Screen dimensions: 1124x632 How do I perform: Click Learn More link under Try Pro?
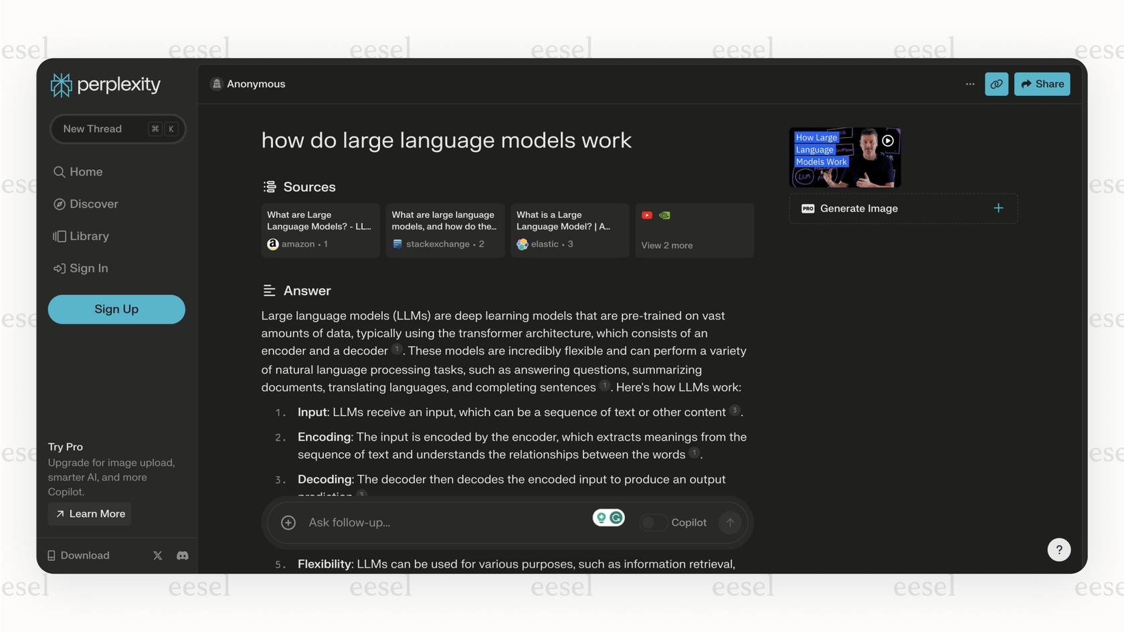pos(90,514)
